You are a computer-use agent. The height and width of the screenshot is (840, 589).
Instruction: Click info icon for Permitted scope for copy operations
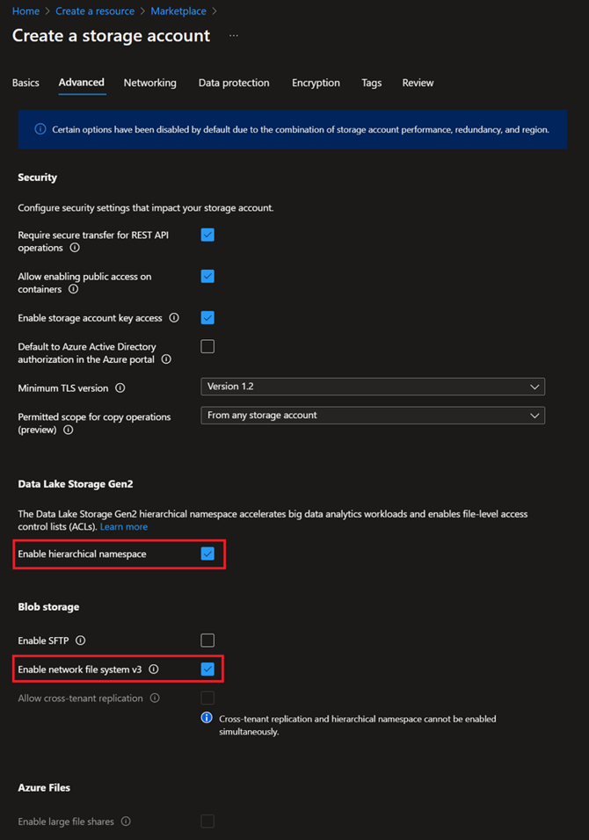[68, 431]
